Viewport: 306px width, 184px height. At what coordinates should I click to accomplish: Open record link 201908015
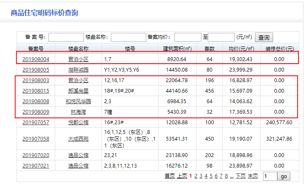click(36, 91)
